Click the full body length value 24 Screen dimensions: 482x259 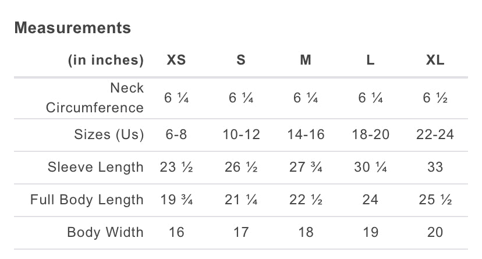click(x=370, y=200)
